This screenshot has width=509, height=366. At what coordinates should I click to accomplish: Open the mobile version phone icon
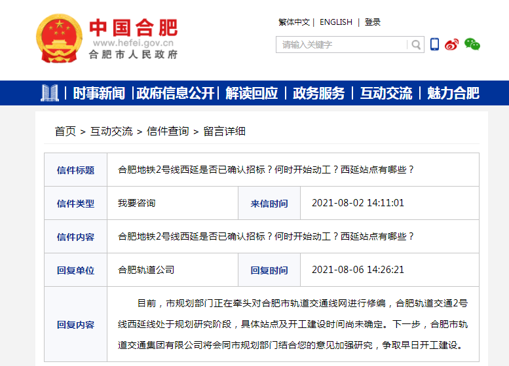[x=434, y=44]
